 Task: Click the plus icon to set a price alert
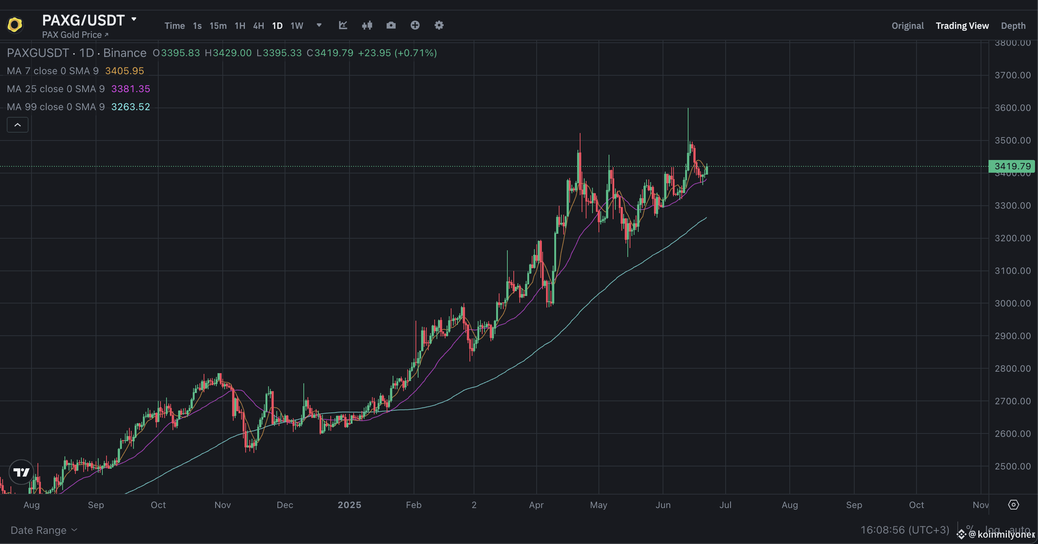pyautogui.click(x=415, y=25)
